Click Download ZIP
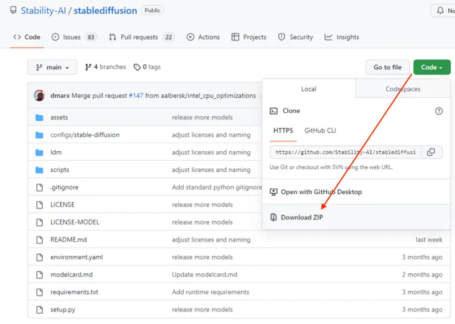Viewport: 455px width, 324px height. pos(357,217)
